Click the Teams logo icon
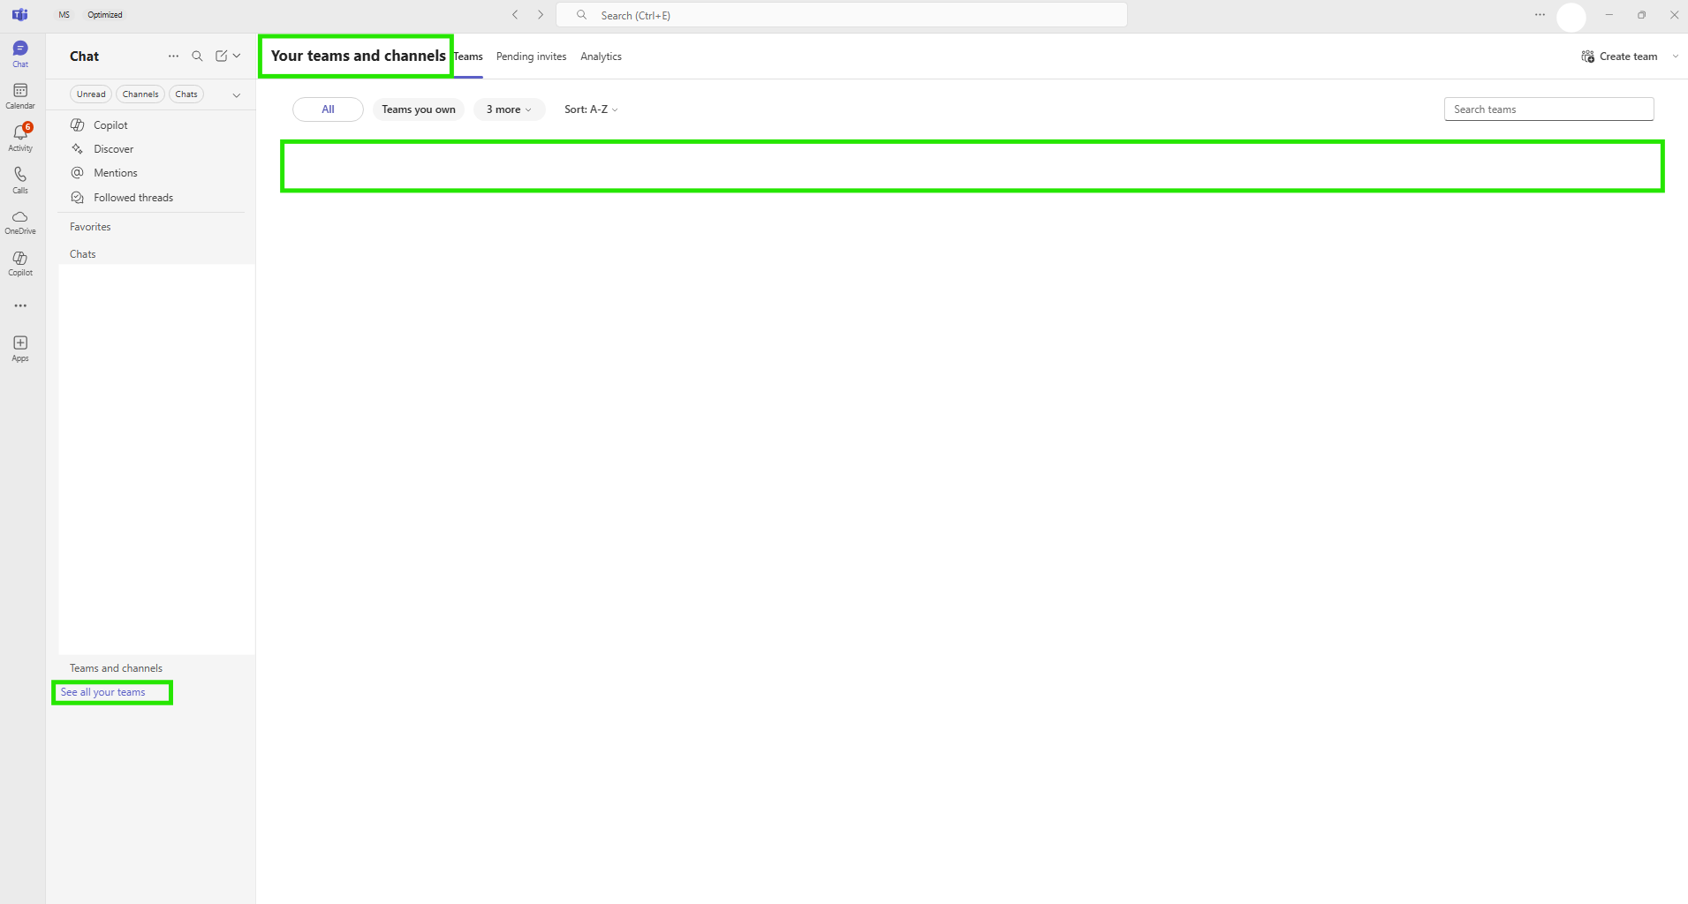Image resolution: width=1688 pixels, height=904 pixels. pos(19,15)
